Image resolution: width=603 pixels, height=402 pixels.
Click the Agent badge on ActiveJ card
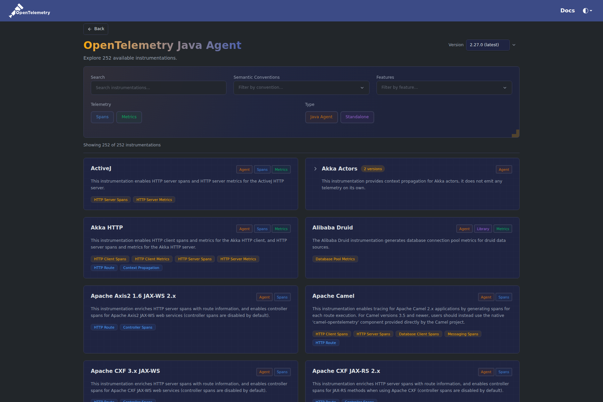[x=244, y=170]
